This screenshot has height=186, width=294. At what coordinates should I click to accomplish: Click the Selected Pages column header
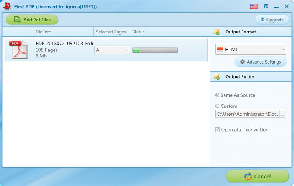112,32
